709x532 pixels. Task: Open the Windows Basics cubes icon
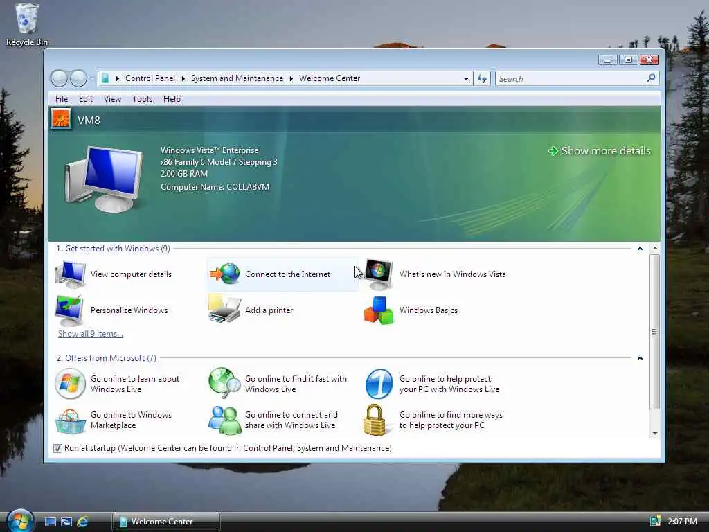(x=379, y=310)
